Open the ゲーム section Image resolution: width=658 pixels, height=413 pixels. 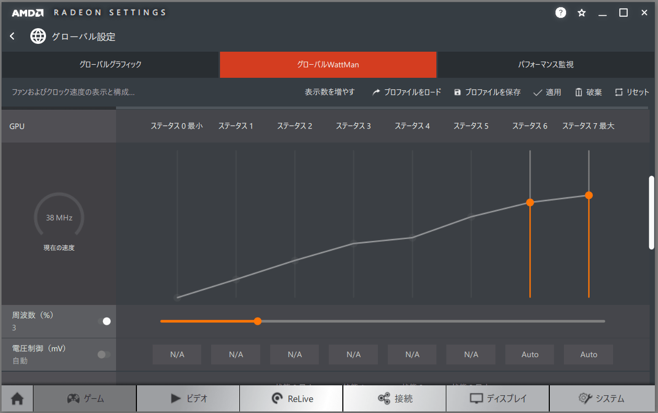(x=85, y=398)
